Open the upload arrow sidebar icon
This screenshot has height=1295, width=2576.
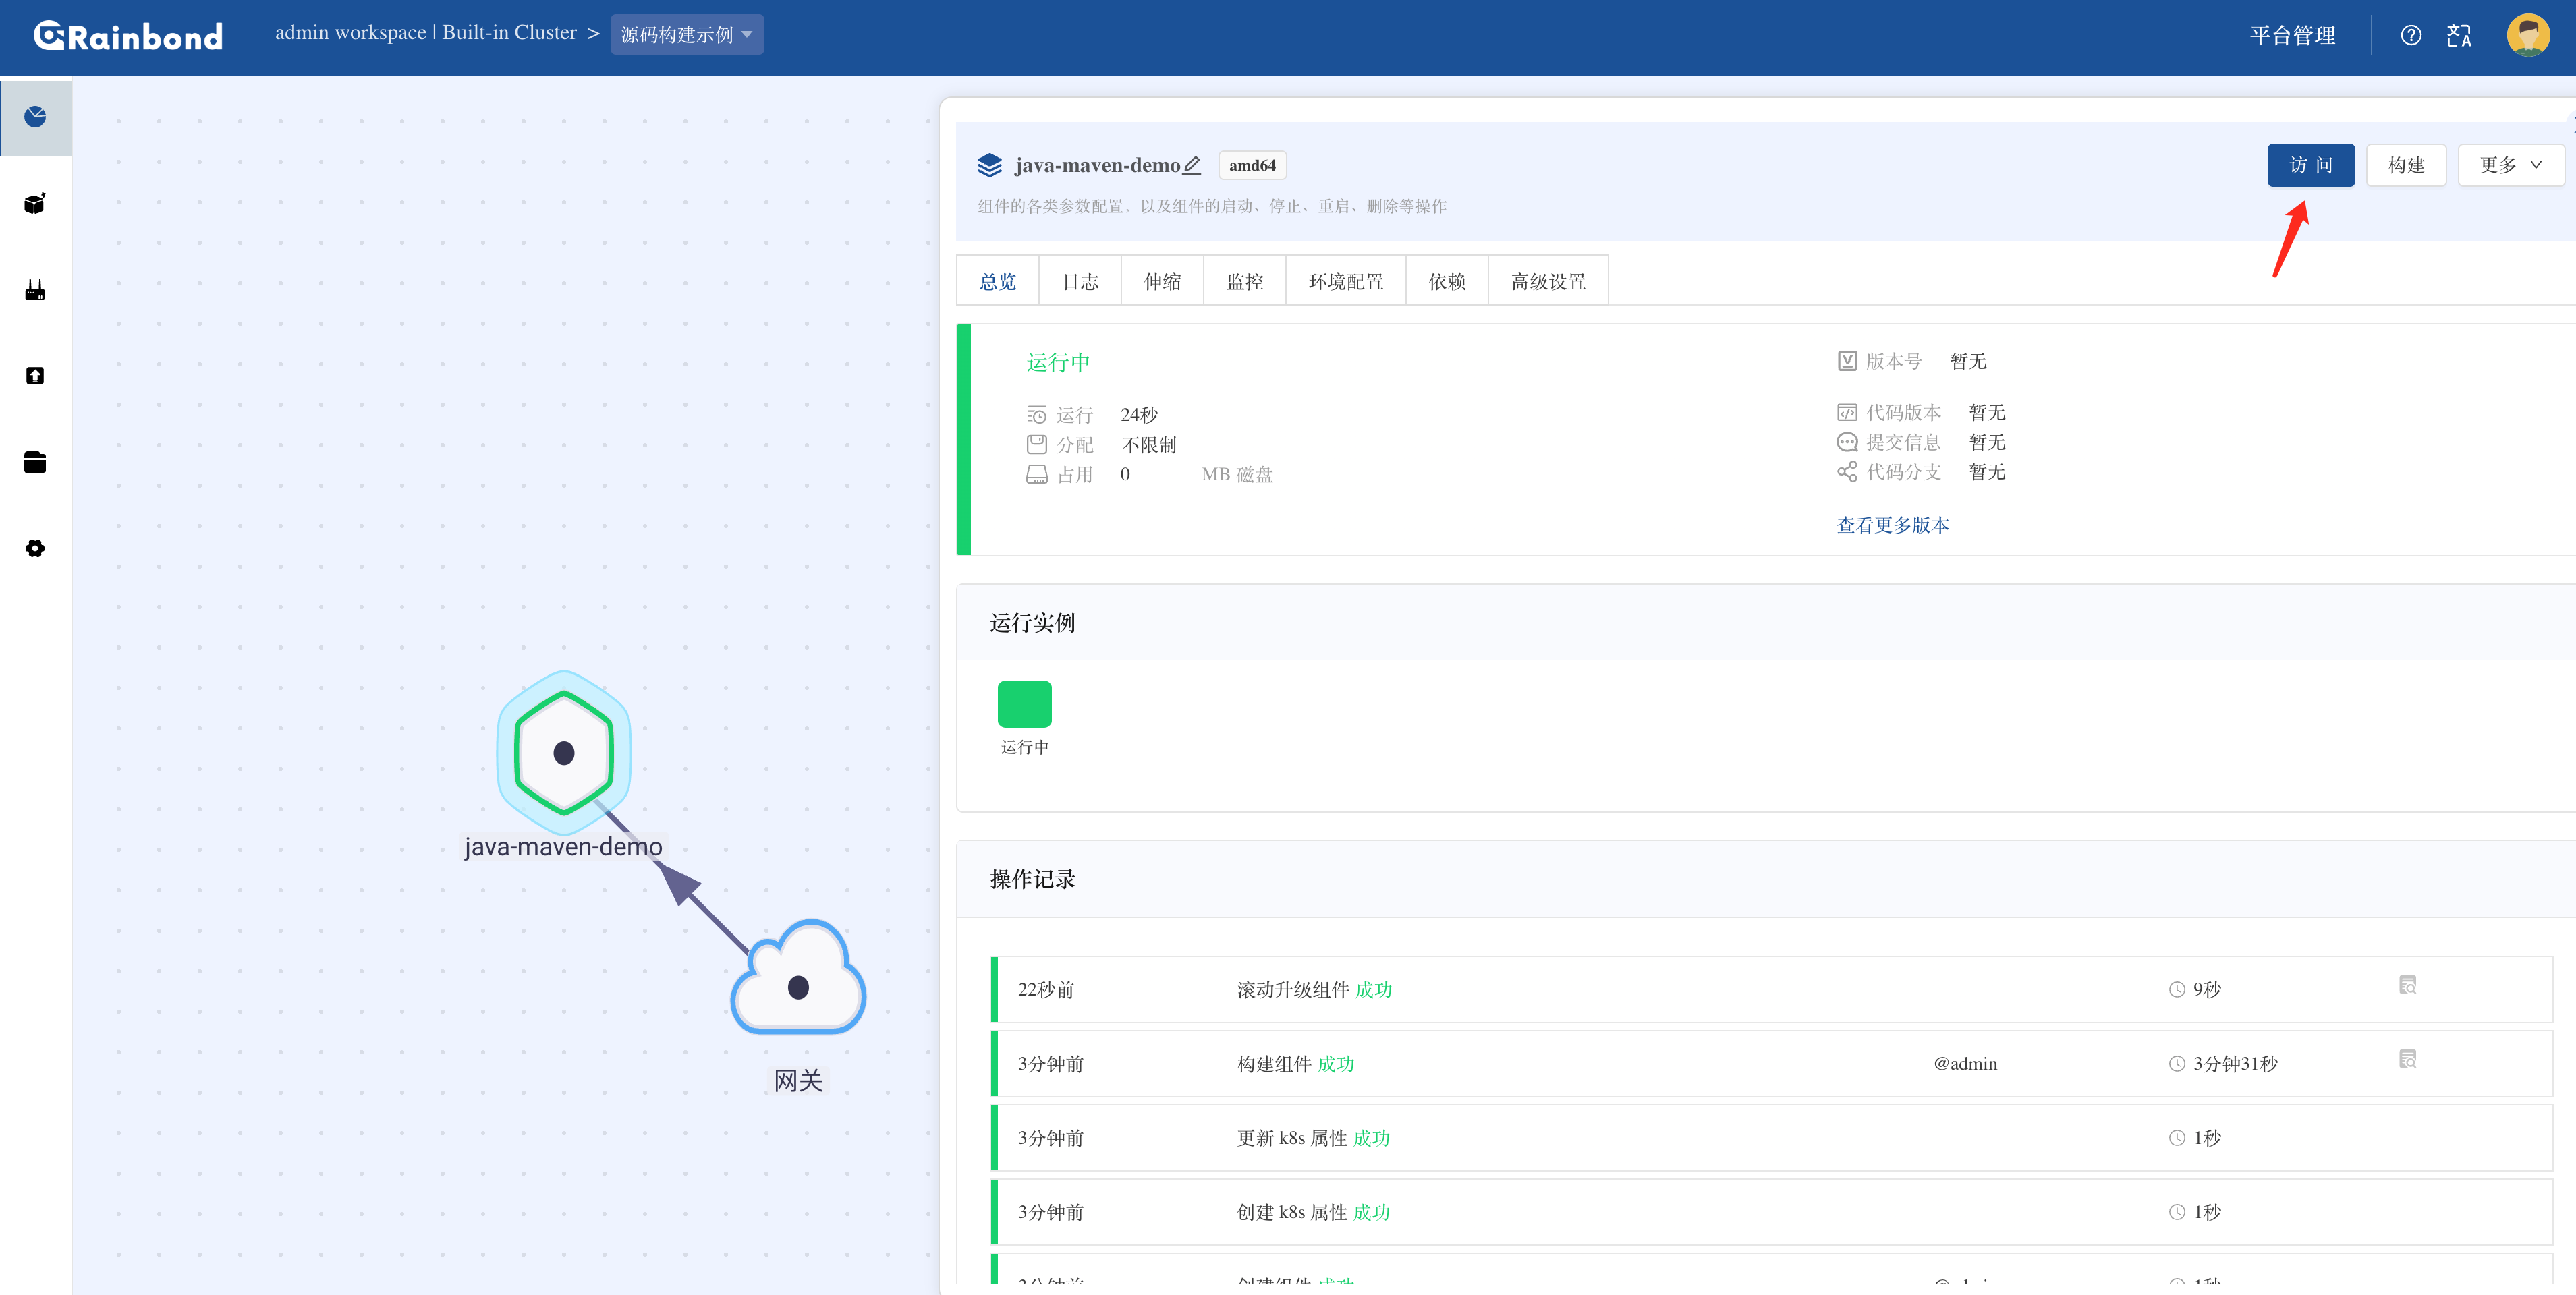pos(35,376)
